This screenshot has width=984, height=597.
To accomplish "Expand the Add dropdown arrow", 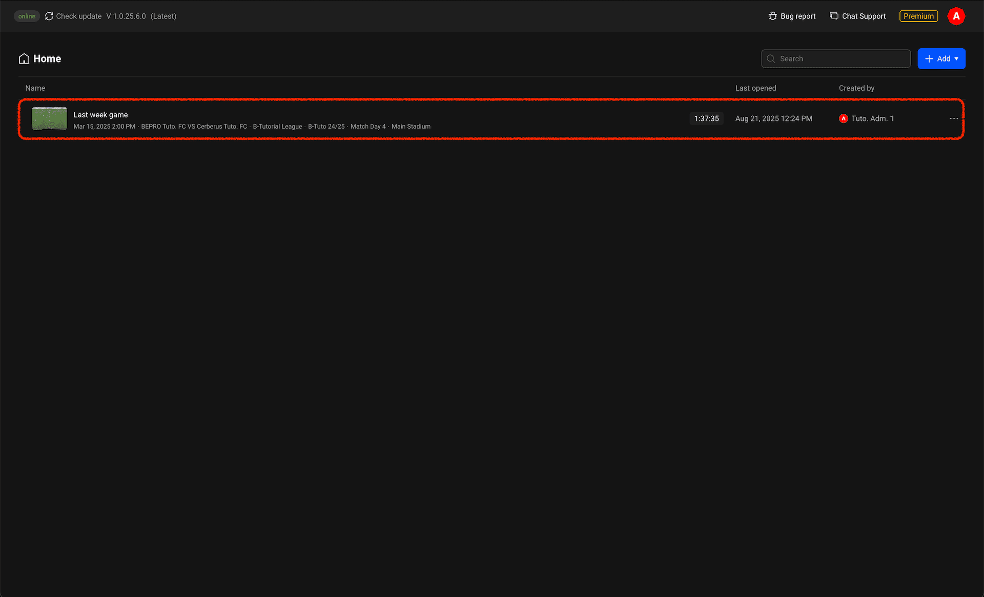I will pos(956,59).
